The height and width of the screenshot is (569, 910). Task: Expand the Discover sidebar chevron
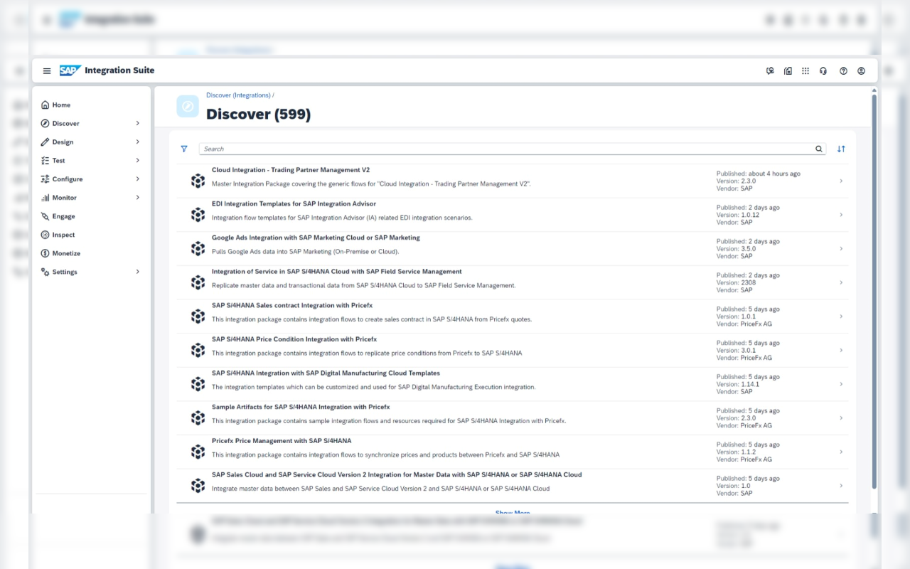pos(137,123)
